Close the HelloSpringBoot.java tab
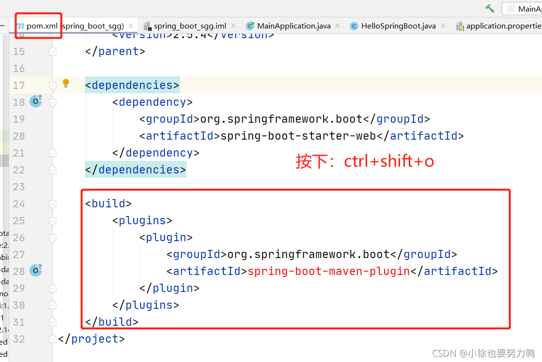The image size is (542, 362). point(443,26)
